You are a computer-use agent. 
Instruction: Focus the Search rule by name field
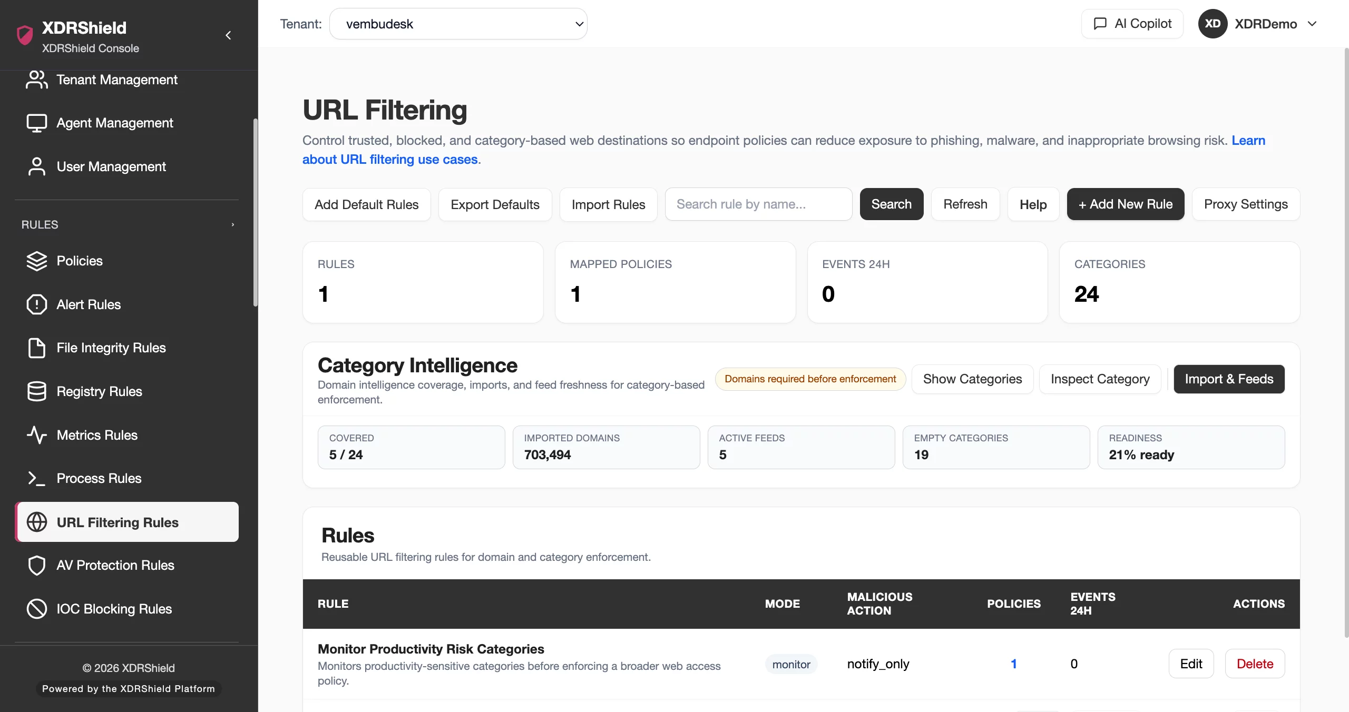tap(758, 204)
